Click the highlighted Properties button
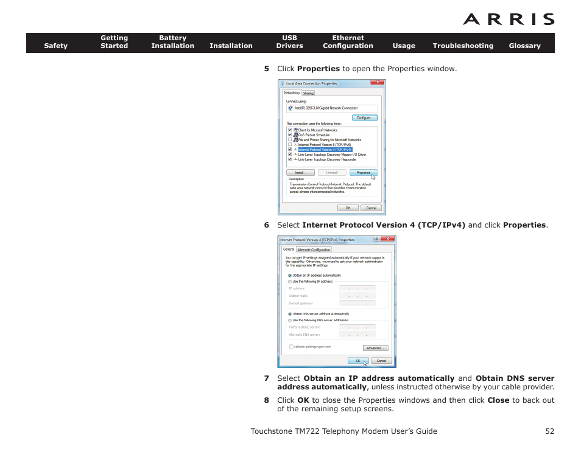This screenshot has width=581, height=449. pyautogui.click(x=364, y=173)
